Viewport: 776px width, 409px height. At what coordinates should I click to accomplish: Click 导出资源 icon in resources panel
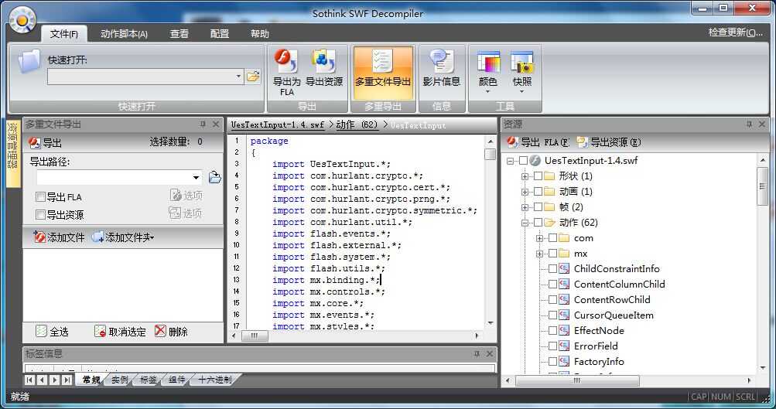[582, 142]
